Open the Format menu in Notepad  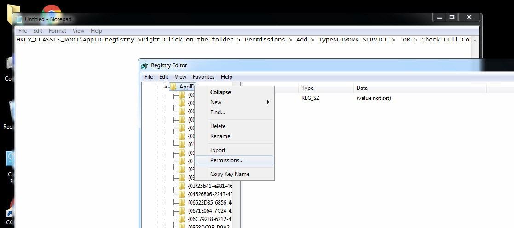[x=58, y=31]
